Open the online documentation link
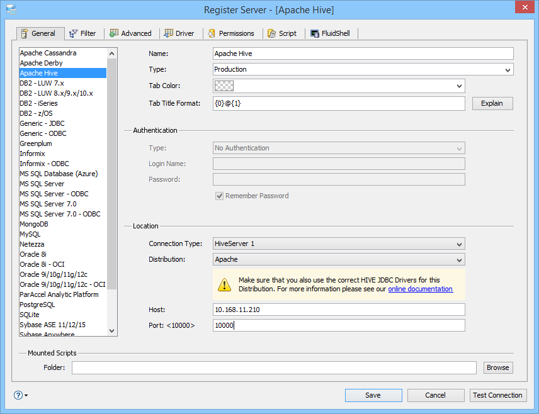This screenshot has height=414, width=539. coord(420,289)
